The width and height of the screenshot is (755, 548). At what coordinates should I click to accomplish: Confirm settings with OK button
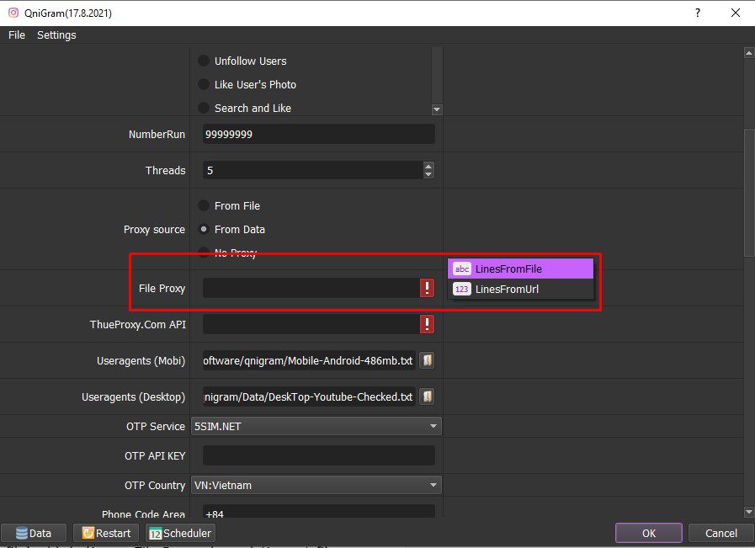pos(649,533)
